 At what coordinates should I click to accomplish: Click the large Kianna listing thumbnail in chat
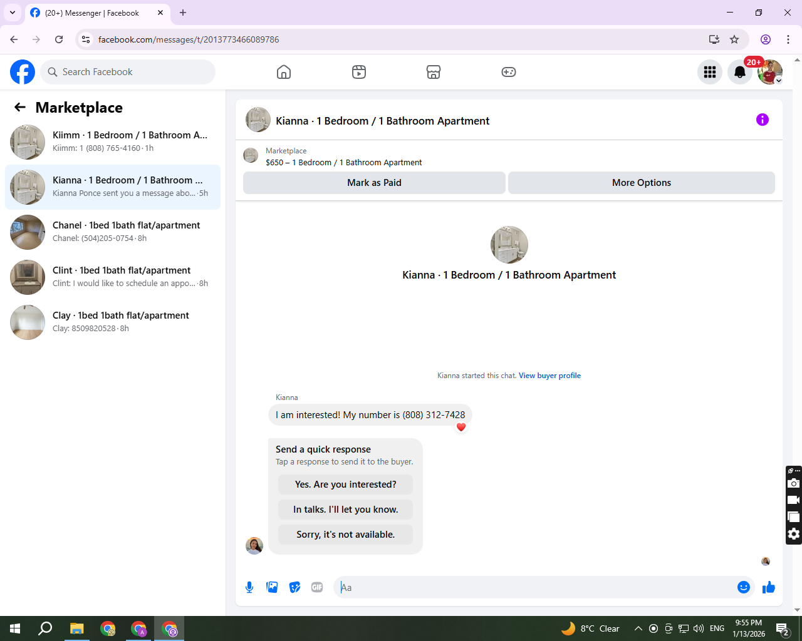509,245
